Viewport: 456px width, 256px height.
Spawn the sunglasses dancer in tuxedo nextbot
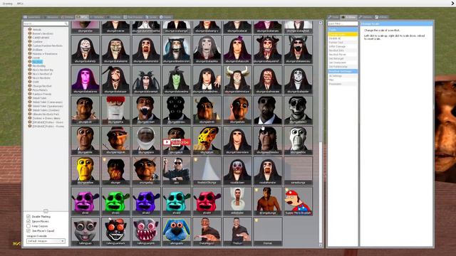tap(176, 171)
